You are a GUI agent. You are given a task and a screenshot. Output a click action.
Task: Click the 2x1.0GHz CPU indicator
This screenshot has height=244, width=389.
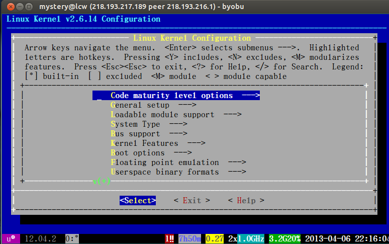click(246, 239)
